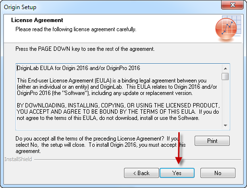Close the Origin Setup dialog
The width and height of the screenshot is (247, 188).
[x=233, y=5]
